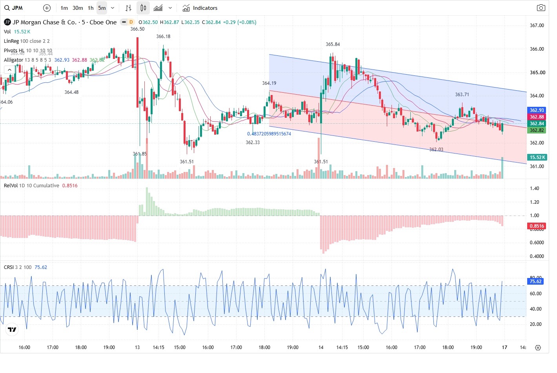
Task: Open symbol search for JPM
Action: [x=14, y=8]
